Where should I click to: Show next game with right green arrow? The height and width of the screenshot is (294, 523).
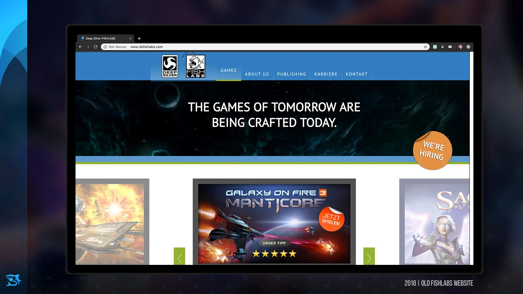[x=369, y=256]
